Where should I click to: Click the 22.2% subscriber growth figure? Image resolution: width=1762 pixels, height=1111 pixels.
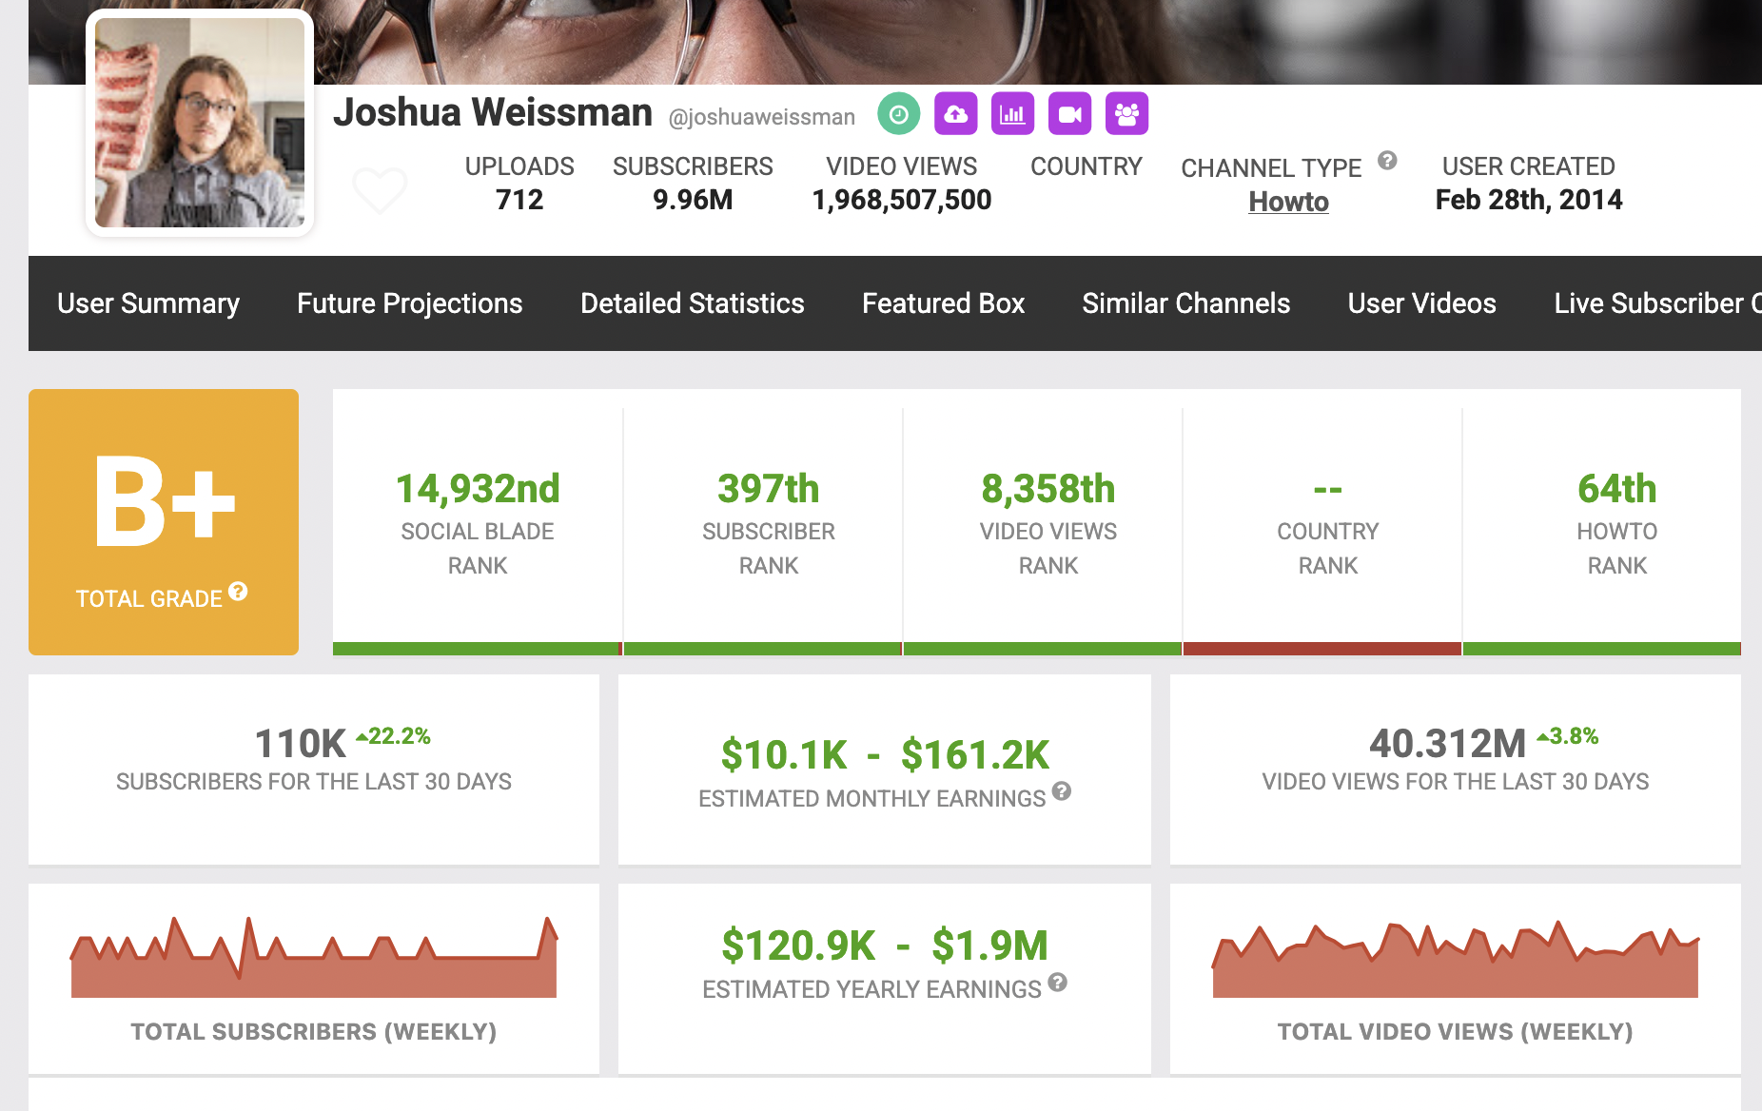[394, 736]
